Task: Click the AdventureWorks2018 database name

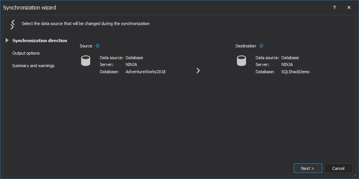Action: coord(145,72)
